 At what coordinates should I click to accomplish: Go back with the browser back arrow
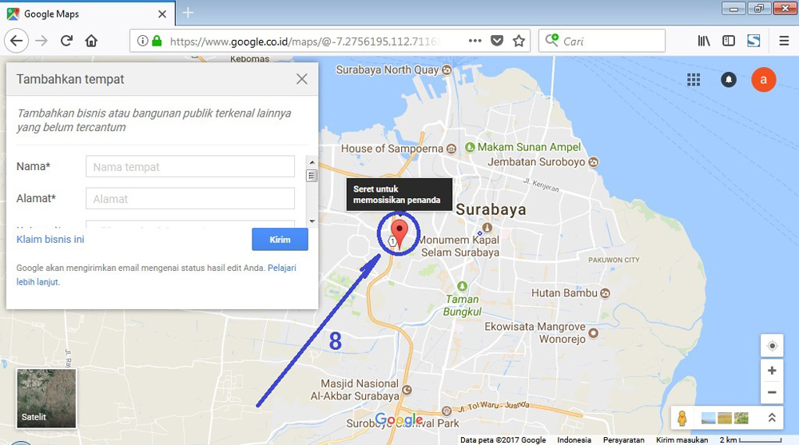16,41
